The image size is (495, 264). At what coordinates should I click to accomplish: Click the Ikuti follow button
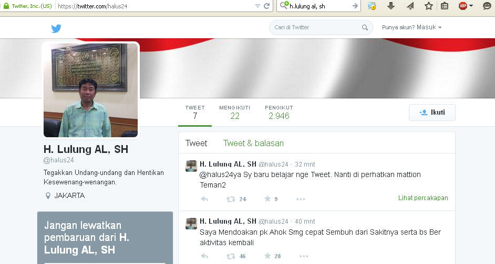tap(432, 112)
